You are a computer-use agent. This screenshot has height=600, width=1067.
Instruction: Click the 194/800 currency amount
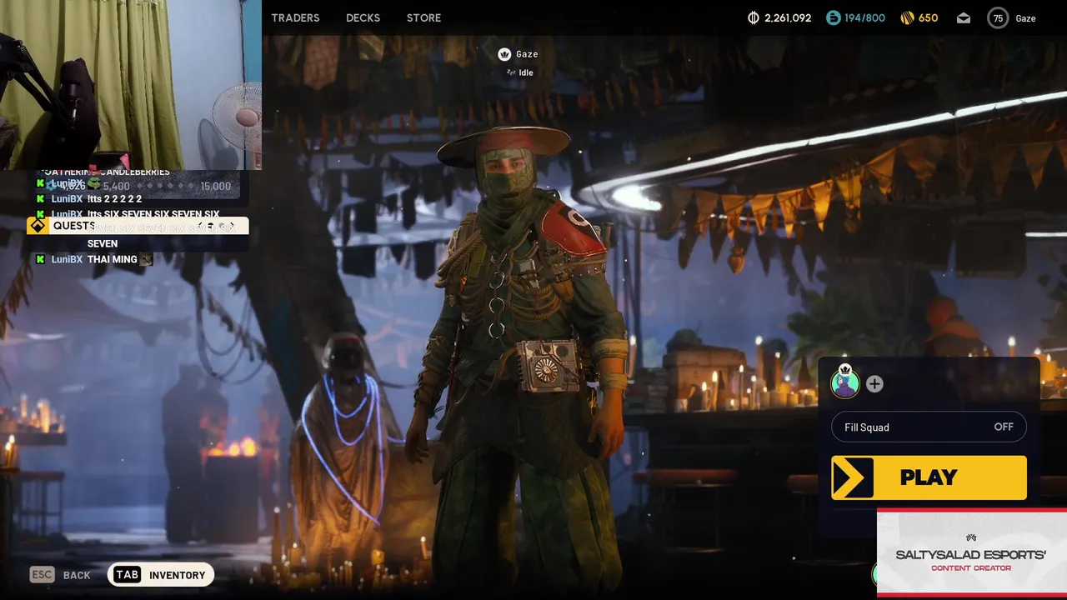[866, 17]
